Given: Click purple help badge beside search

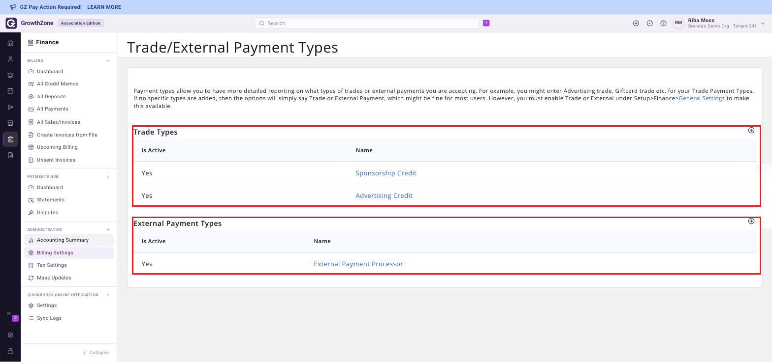Looking at the screenshot, I should coord(486,23).
